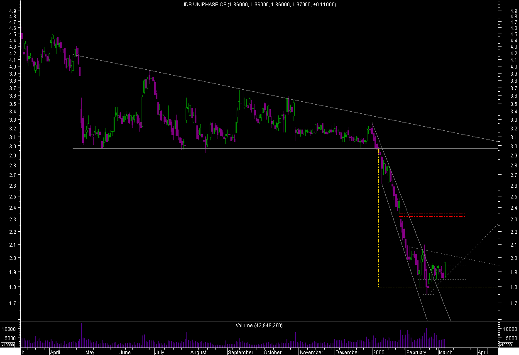
Task: Click the November month label
Action: [x=311, y=352]
